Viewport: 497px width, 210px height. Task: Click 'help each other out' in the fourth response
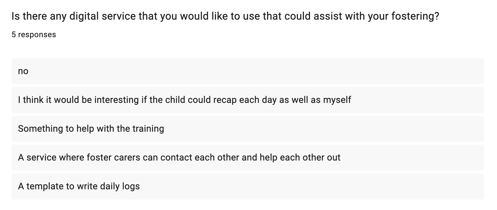[x=300, y=157]
